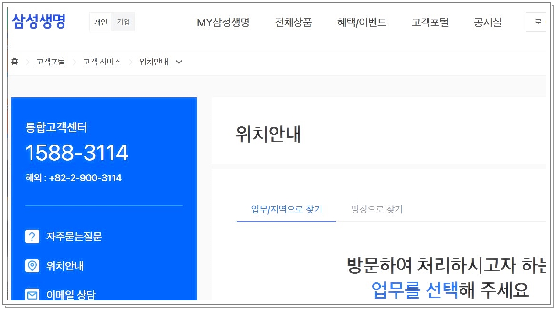This screenshot has height=310, width=556.
Task: Click the 업무를 선택 highlighted text
Action: [x=415, y=290]
